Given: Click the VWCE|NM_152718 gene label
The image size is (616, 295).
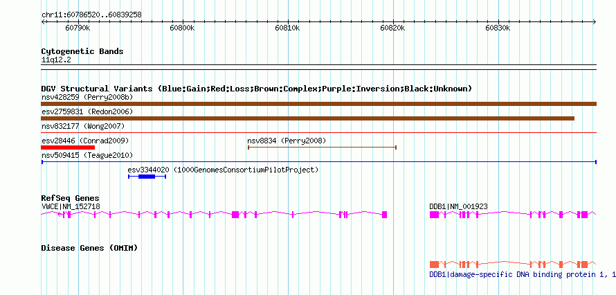Looking at the screenshot, I should tap(71, 206).
